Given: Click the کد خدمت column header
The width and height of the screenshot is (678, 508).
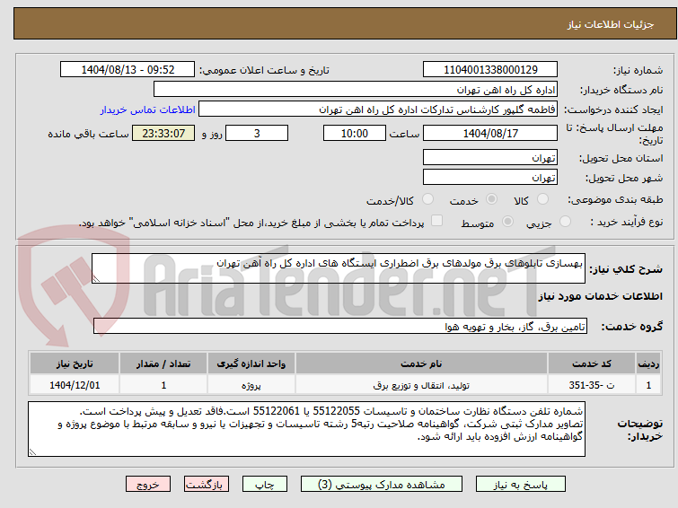Looking at the screenshot, I should point(591,363).
